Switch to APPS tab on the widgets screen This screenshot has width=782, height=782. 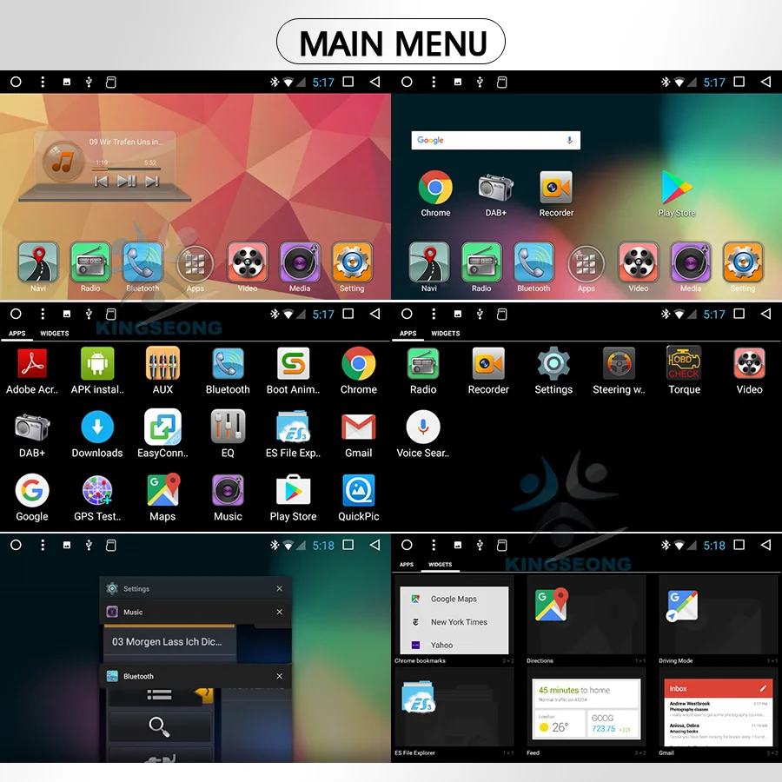407,564
